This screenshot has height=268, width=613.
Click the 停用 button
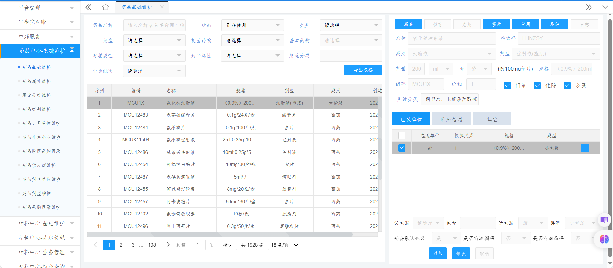pyautogui.click(x=525, y=24)
